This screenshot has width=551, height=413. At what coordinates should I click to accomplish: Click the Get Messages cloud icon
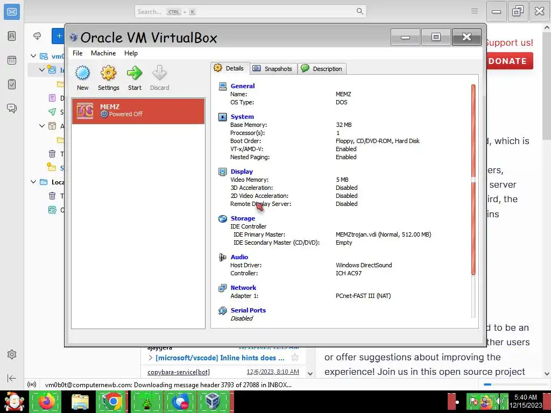(37, 36)
